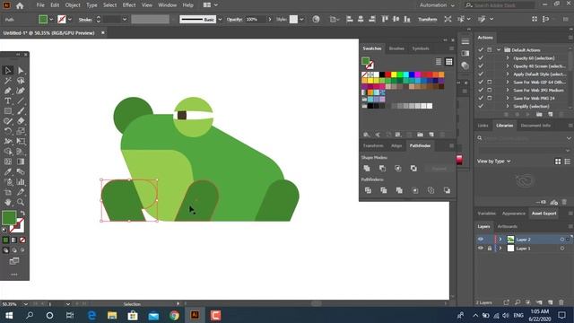
Task: Open the Document Info tab
Action: click(x=535, y=126)
